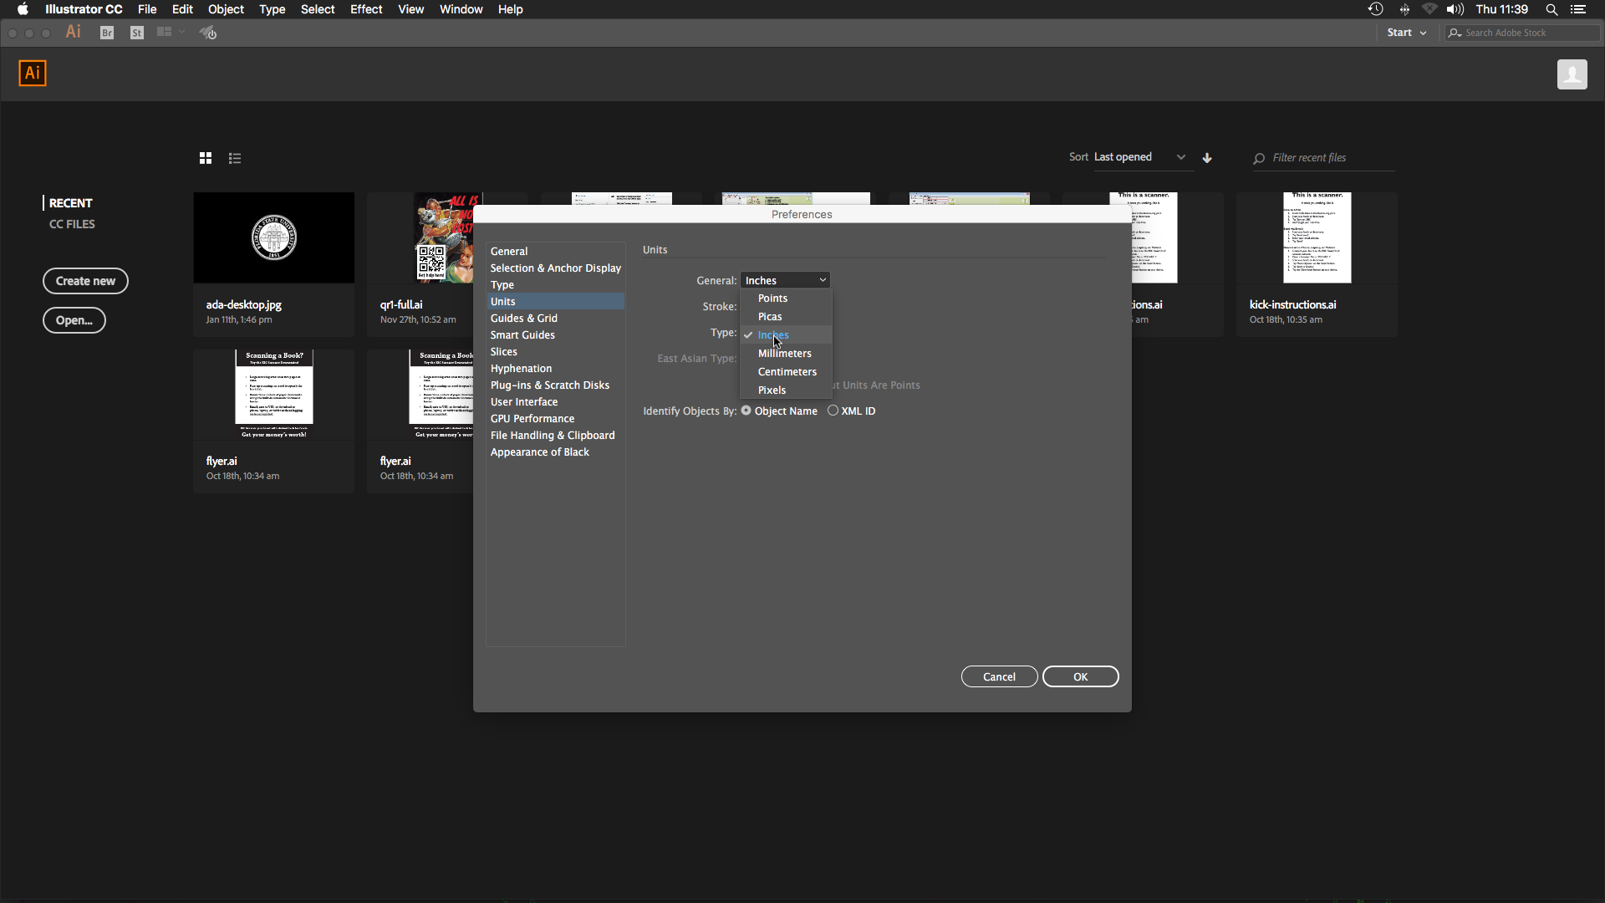1605x903 pixels.
Task: Open the Window menu
Action: (x=461, y=9)
